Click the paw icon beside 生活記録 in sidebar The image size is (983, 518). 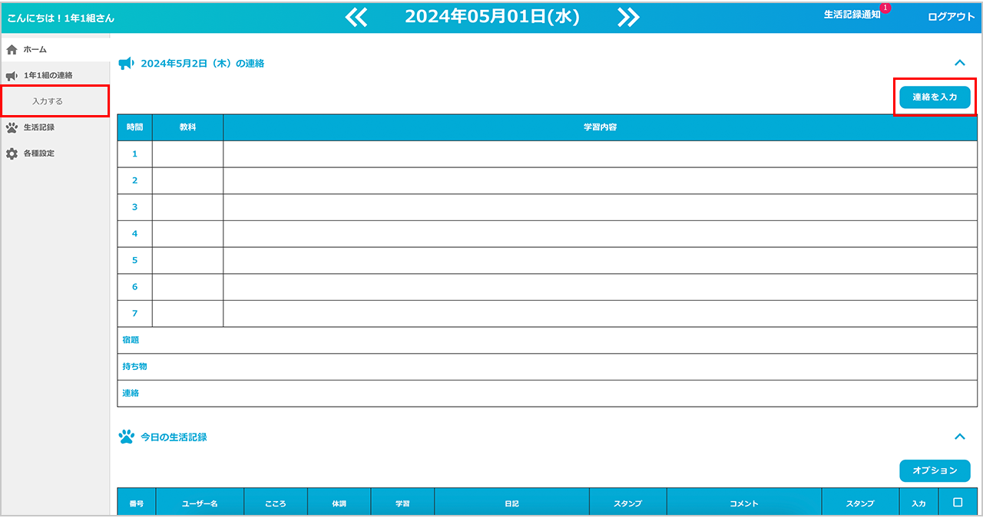(12, 127)
